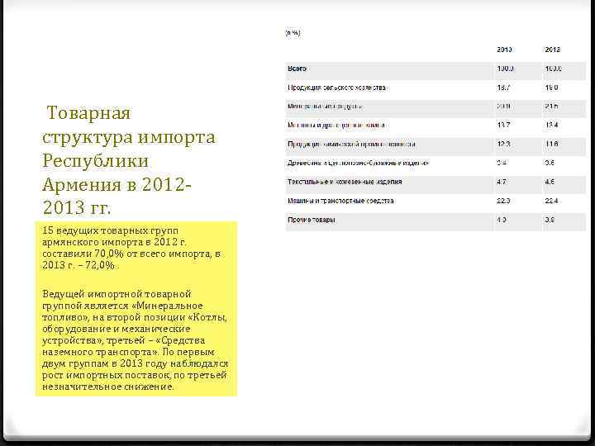Click the row label 'Продукция сельского хозяйства'
The height and width of the screenshot is (446, 595).
(336, 88)
